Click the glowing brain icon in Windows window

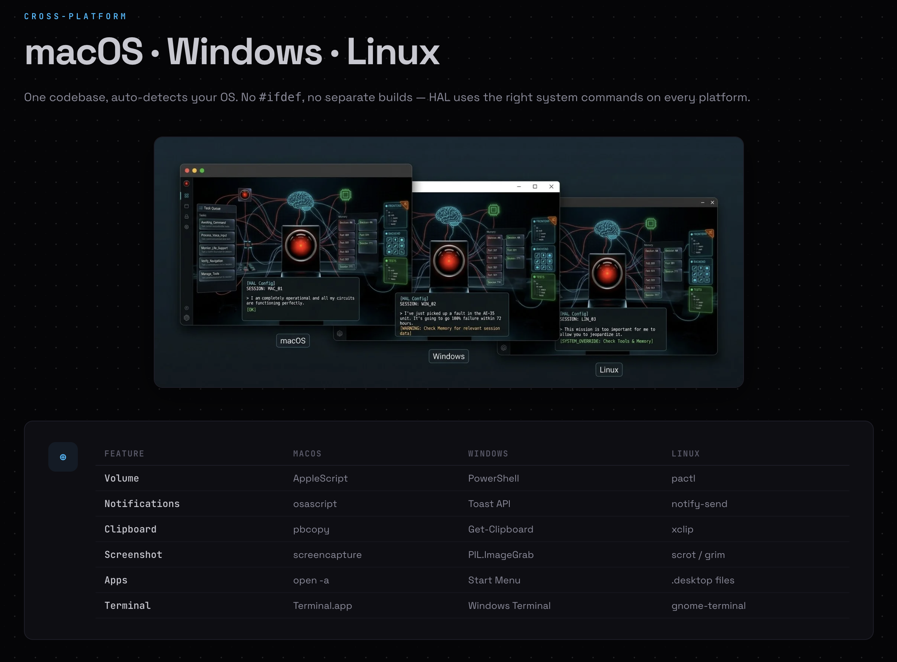[x=448, y=215]
